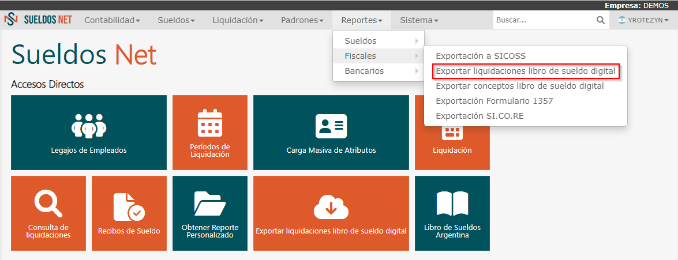
Task: Open the Sueldos dropdown in navbar
Action: [176, 20]
